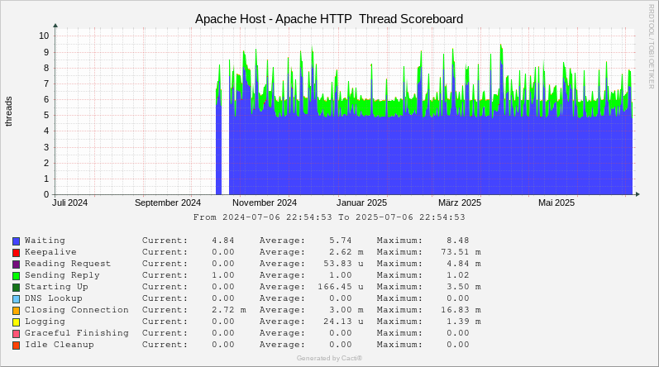
Task: Click the 'Keepalive' legend label
Action: point(51,252)
